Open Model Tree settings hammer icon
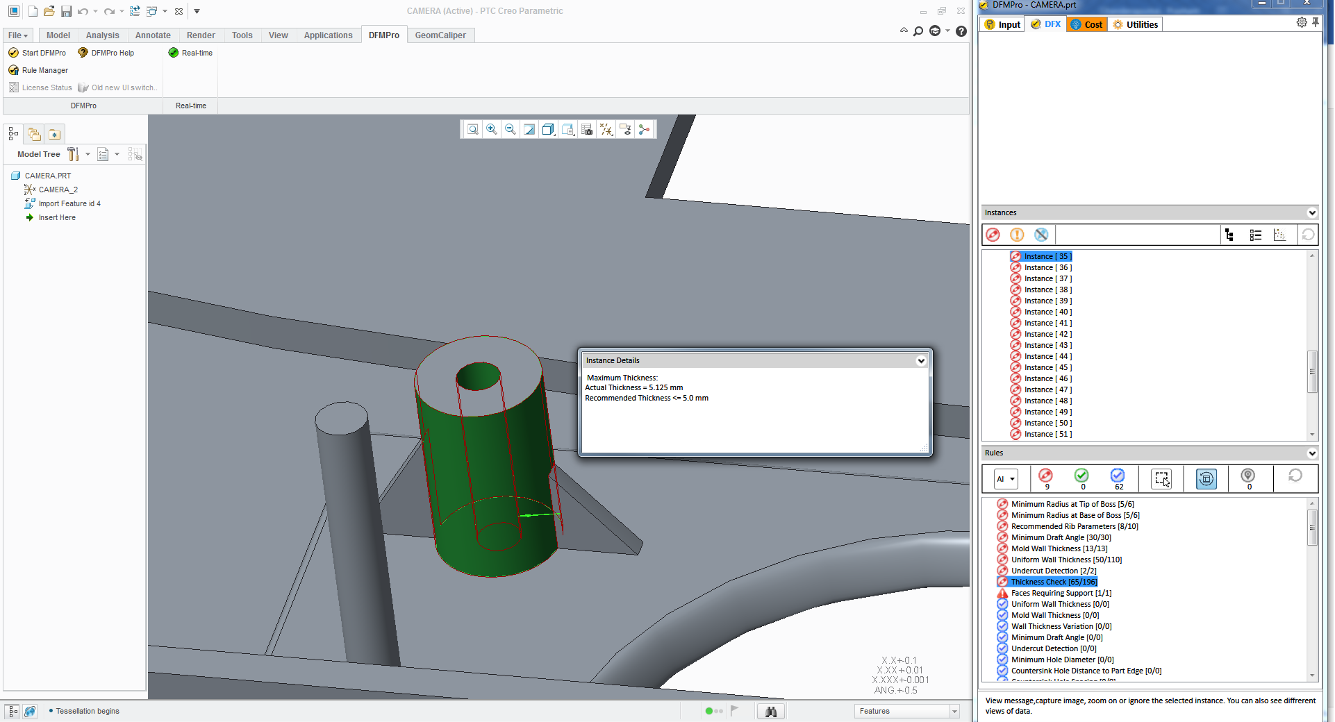This screenshot has width=1335, height=722. pos(73,154)
